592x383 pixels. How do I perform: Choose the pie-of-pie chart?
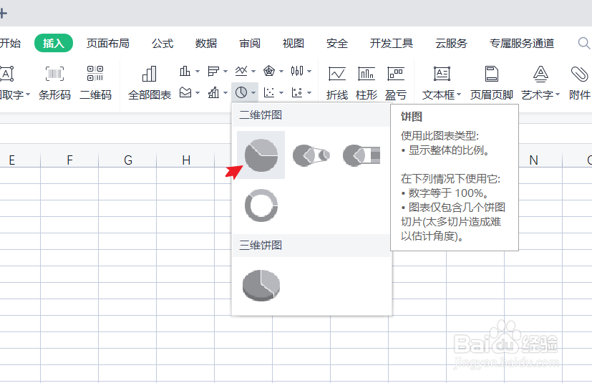(311, 155)
